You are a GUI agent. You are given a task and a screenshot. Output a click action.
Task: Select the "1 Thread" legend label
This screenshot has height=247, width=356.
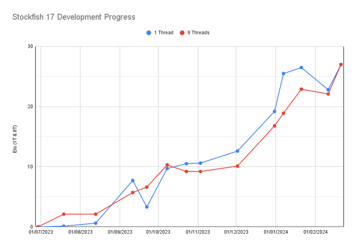[x=163, y=33]
